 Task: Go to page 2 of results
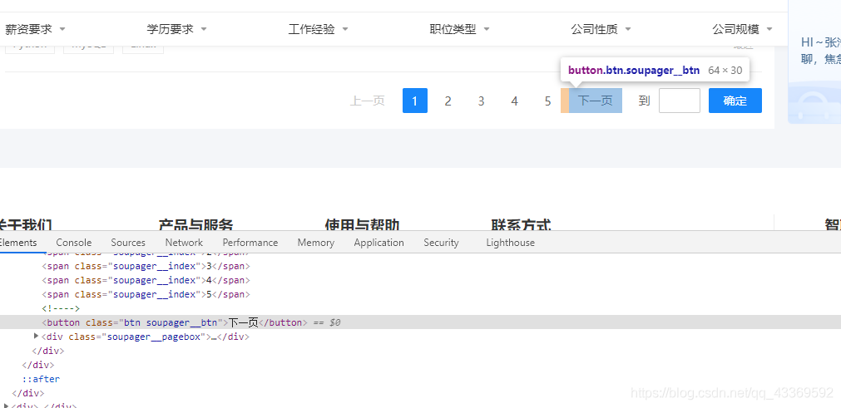click(x=448, y=101)
